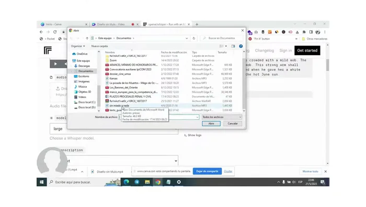The image size is (366, 207).
Task: Click the Buscar en Documentos search field
Action: pyautogui.click(x=222, y=38)
